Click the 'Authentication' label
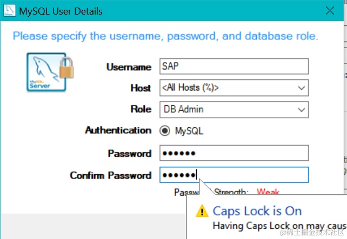347x239 pixels. (x=118, y=131)
